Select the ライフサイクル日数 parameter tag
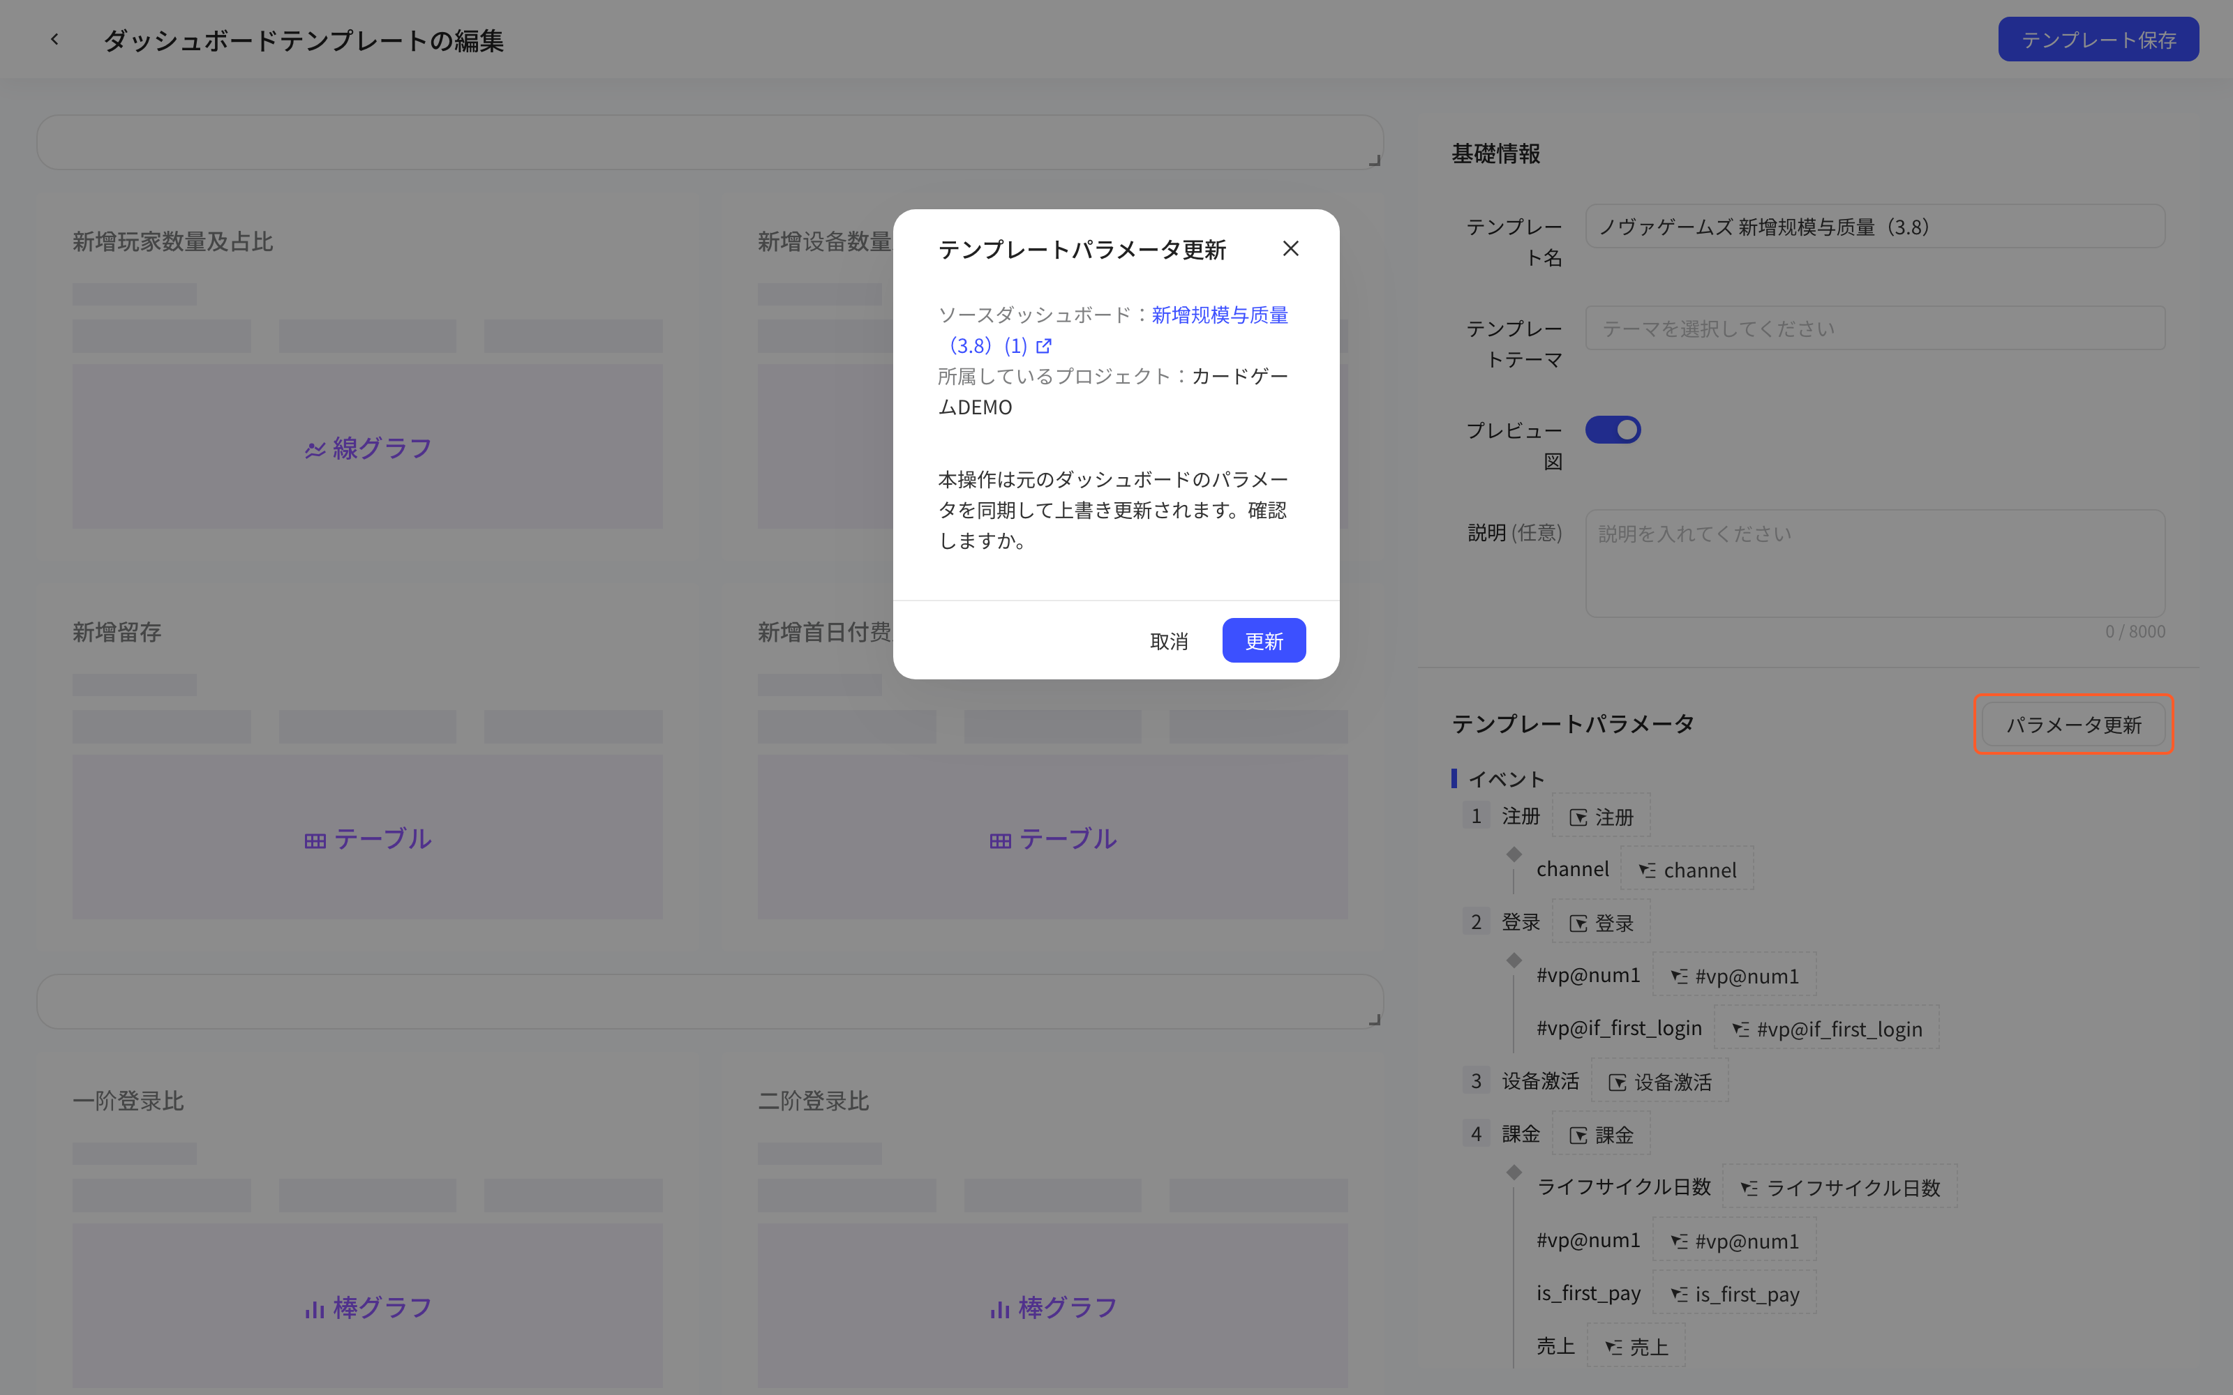Image resolution: width=2233 pixels, height=1395 pixels. (1840, 1187)
